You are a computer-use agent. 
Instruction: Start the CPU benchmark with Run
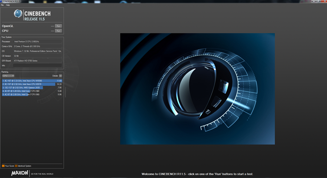58,31
